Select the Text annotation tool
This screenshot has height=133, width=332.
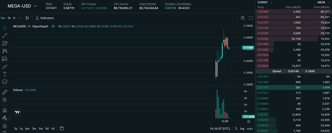tap(5, 74)
